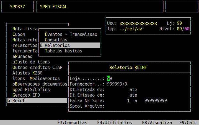This screenshot has height=125, width=199.
Task: Open the Consultas submenu item
Action: [56, 40]
